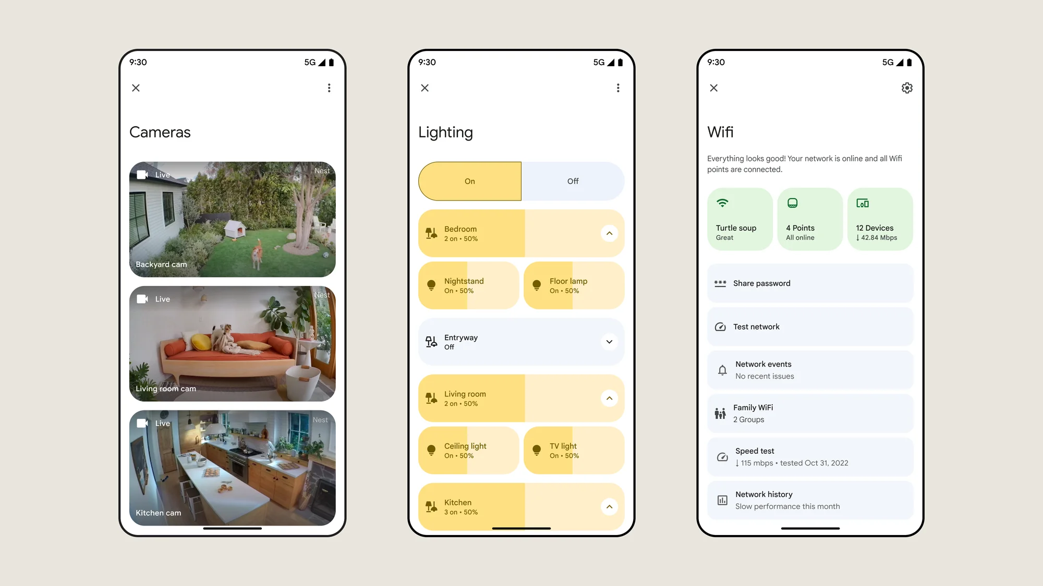The height and width of the screenshot is (586, 1043).
Task: Click the Network history link
Action: pos(810,500)
